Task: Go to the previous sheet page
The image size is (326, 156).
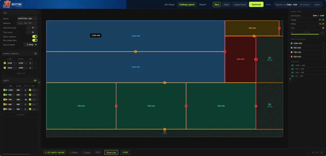Action: coord(309,152)
